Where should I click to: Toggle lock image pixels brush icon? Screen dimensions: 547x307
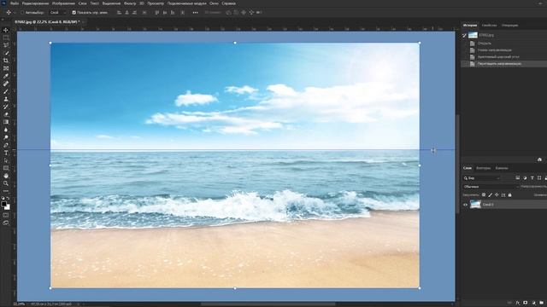pos(490,195)
